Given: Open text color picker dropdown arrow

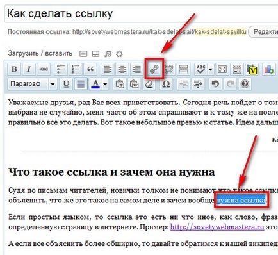Looking at the screenshot, I should pos(105,84).
